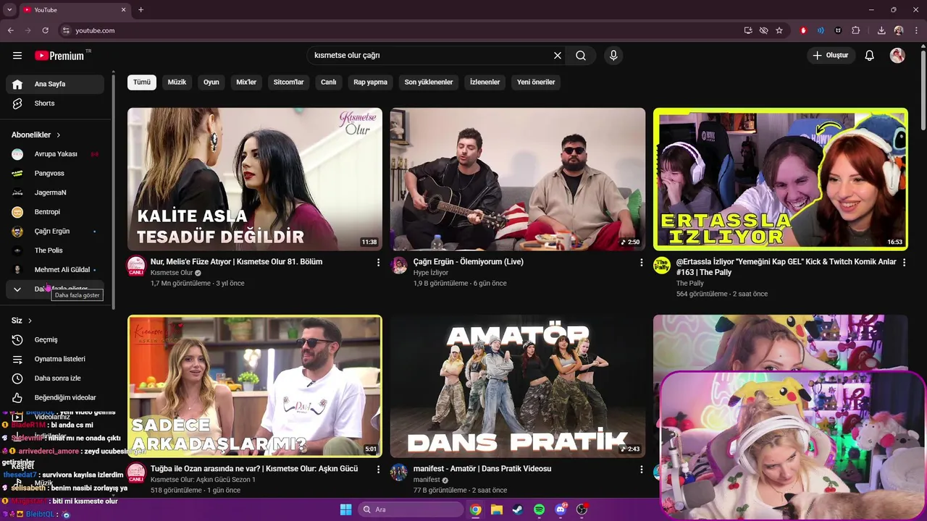Click the Windows taskbar Ara search box

(x=411, y=509)
